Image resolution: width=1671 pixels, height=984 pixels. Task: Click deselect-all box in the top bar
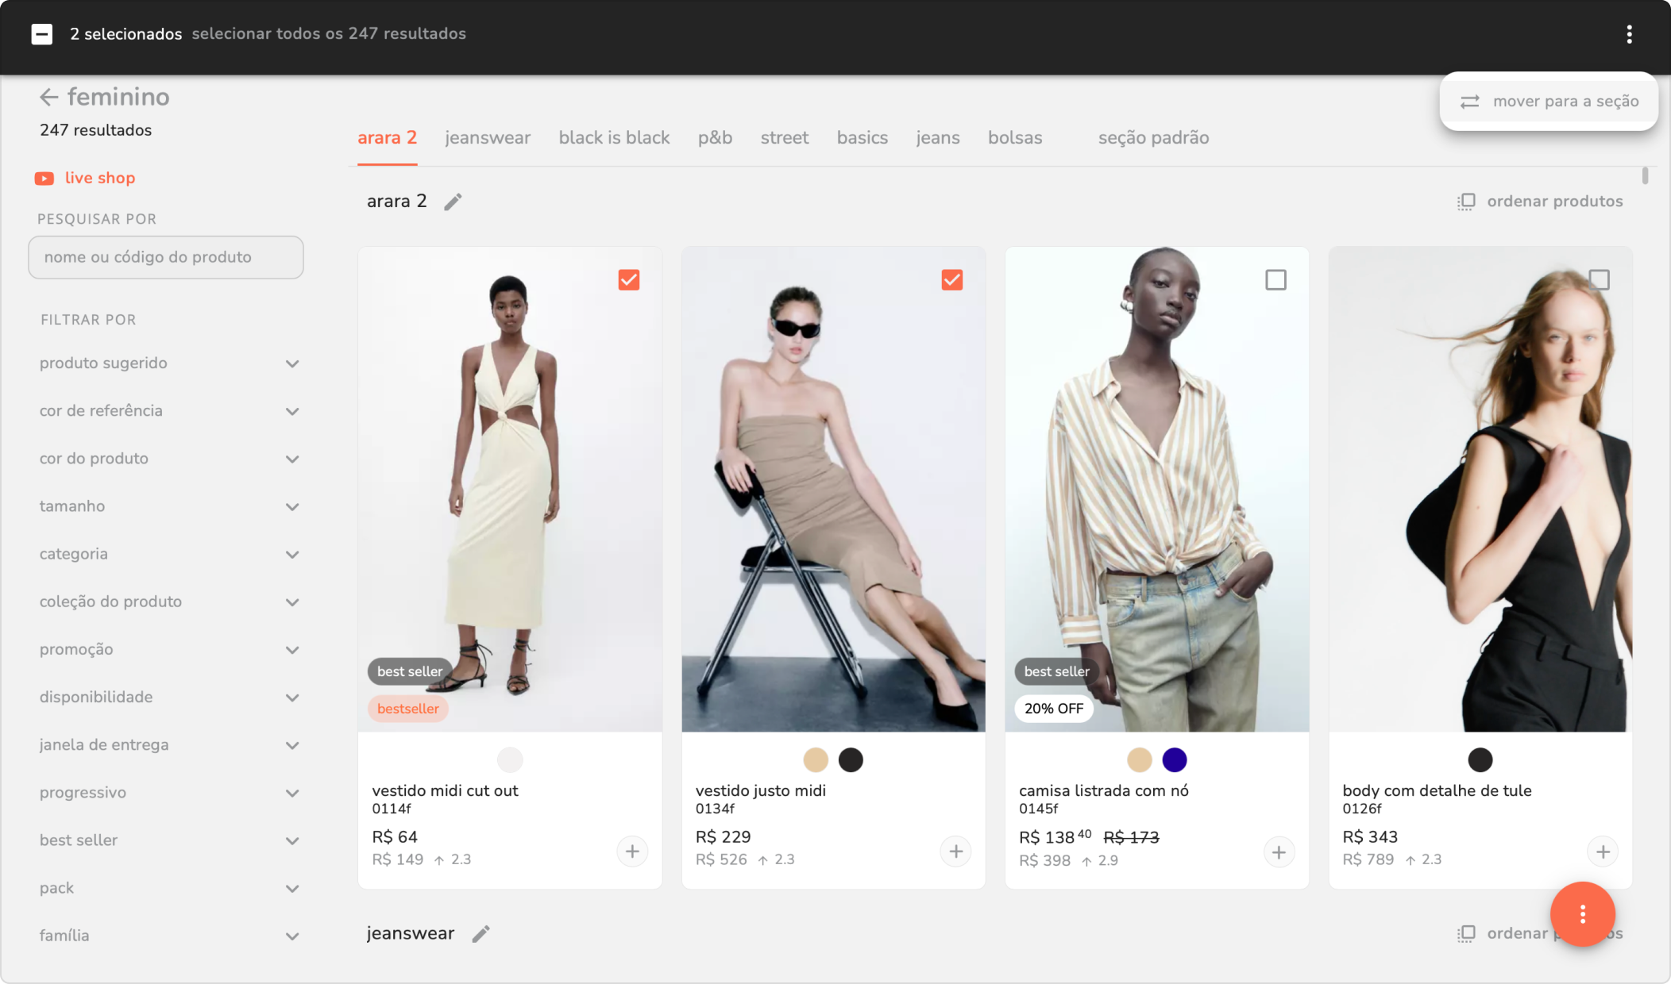(42, 34)
